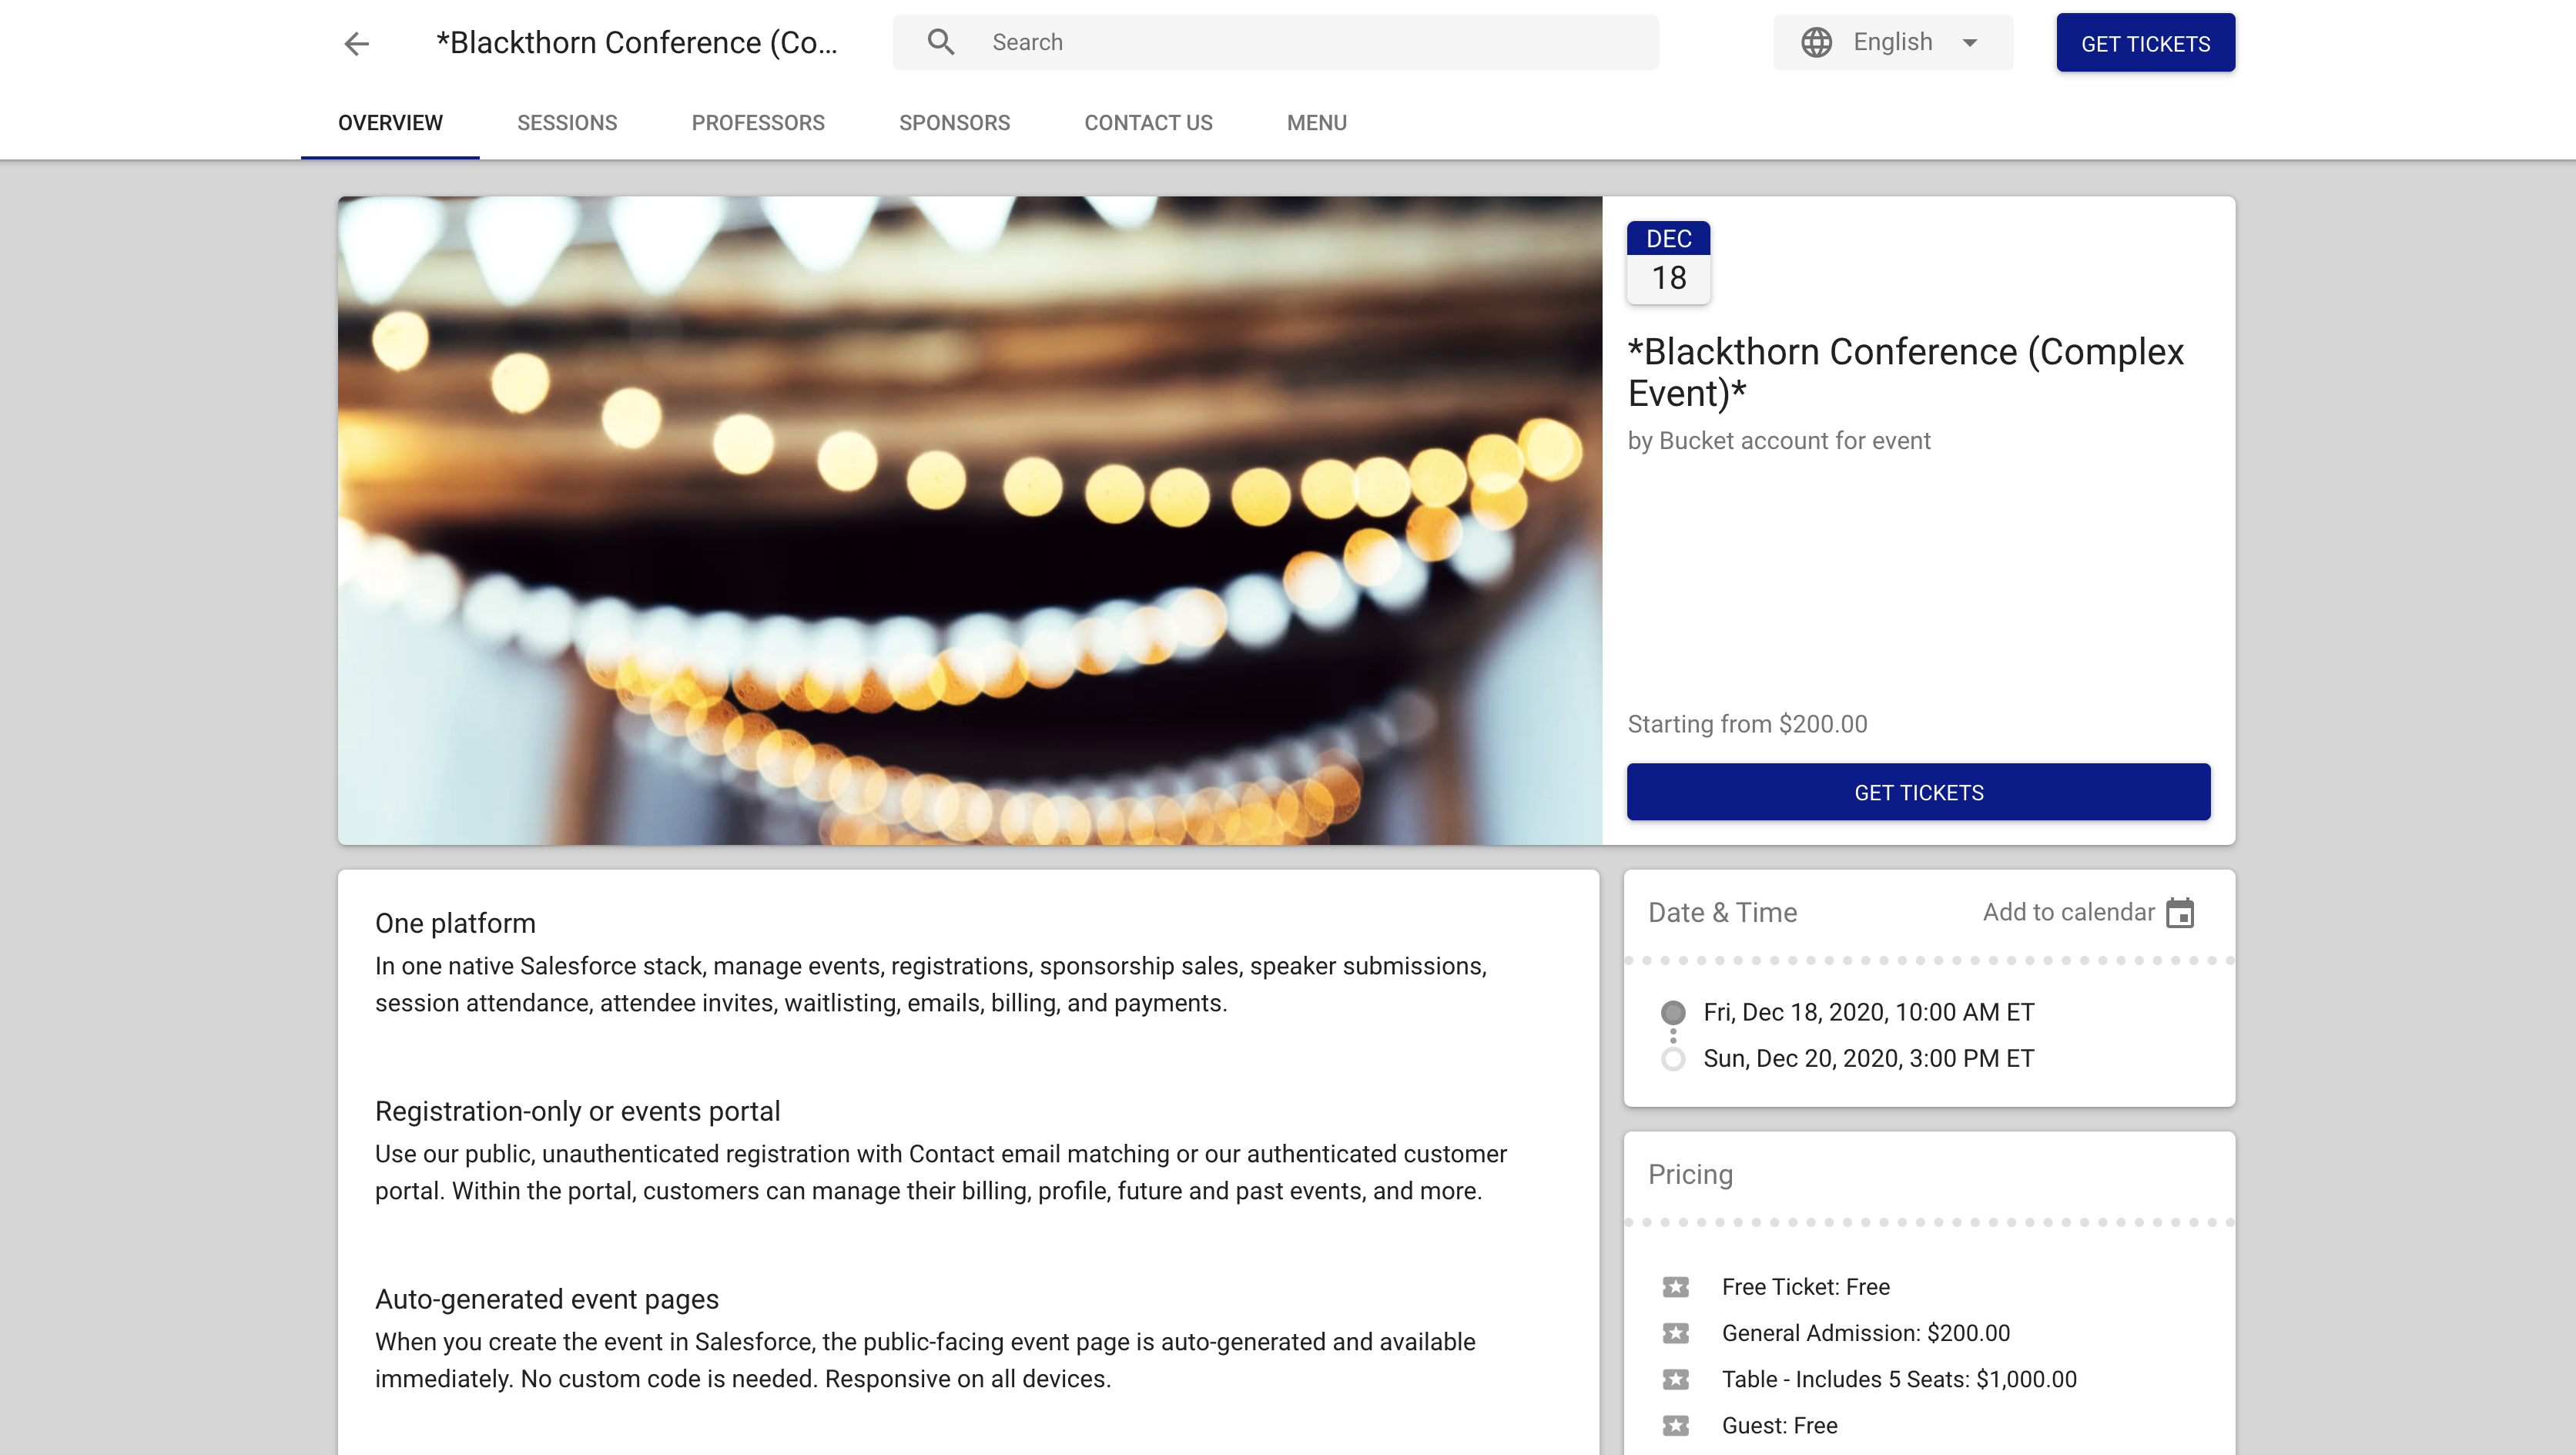Click the truncated header title *Blackthorn Conference (Co...
2576x1455 pixels.
point(636,43)
